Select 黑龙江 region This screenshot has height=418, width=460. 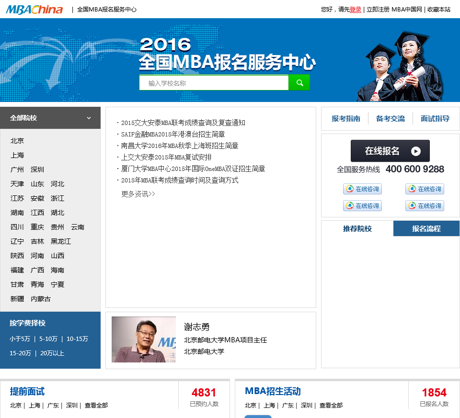61,241
